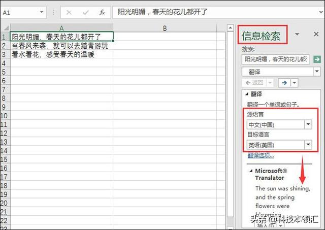The height and width of the screenshot is (230, 325).
Task: Open Insert Function via the fx icon
Action: coord(102,12)
